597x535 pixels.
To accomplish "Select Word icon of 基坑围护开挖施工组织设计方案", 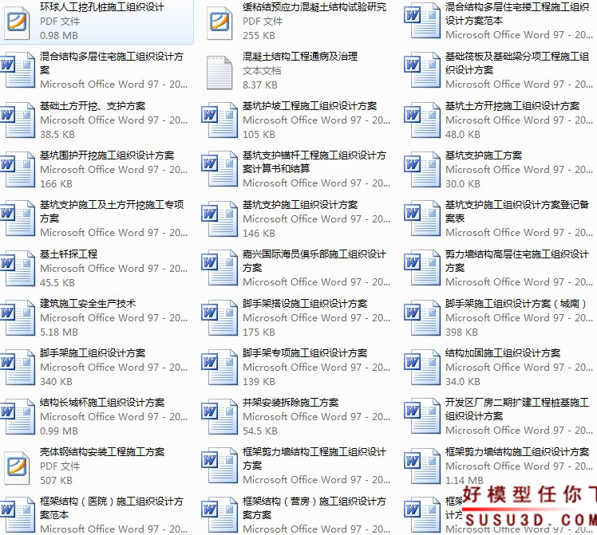I will pyautogui.click(x=18, y=169).
